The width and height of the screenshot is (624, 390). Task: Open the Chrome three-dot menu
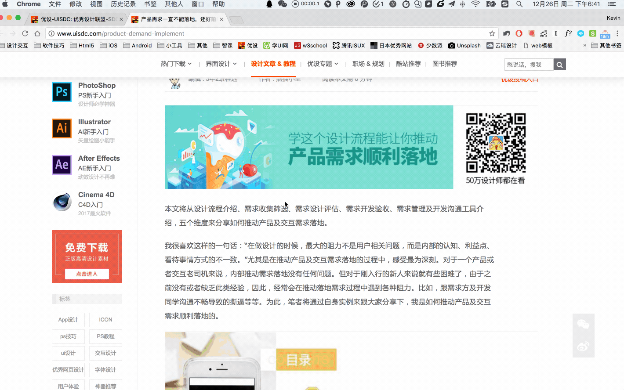click(617, 33)
